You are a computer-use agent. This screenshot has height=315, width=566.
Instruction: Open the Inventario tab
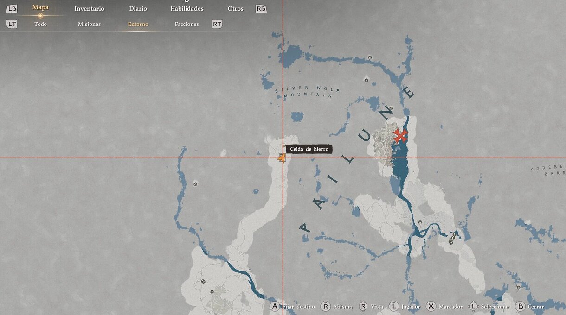click(89, 9)
